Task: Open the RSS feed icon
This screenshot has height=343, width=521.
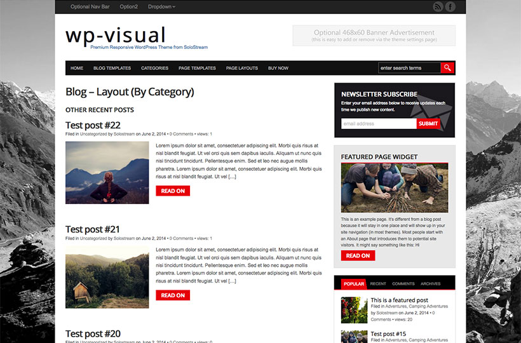Action: click(438, 6)
